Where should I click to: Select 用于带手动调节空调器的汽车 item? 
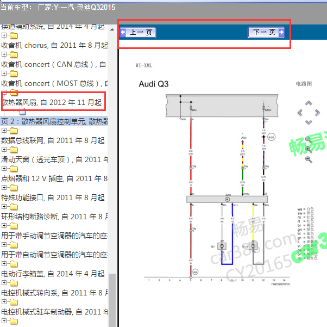[54, 236]
